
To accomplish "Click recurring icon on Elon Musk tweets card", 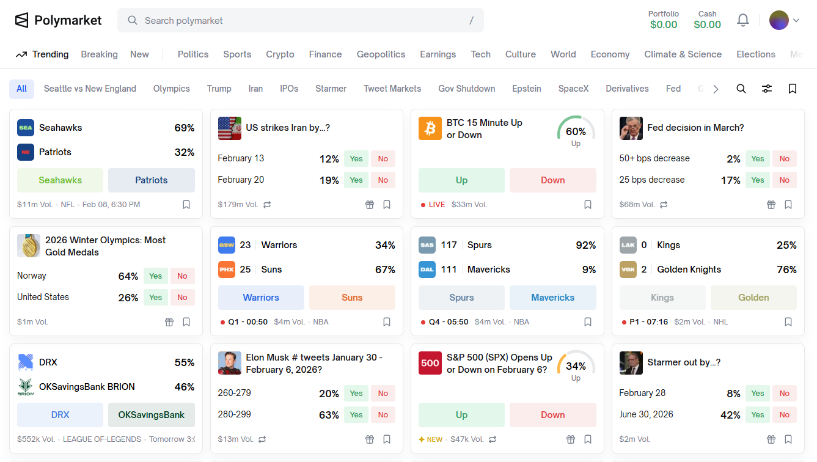I will pyautogui.click(x=262, y=439).
